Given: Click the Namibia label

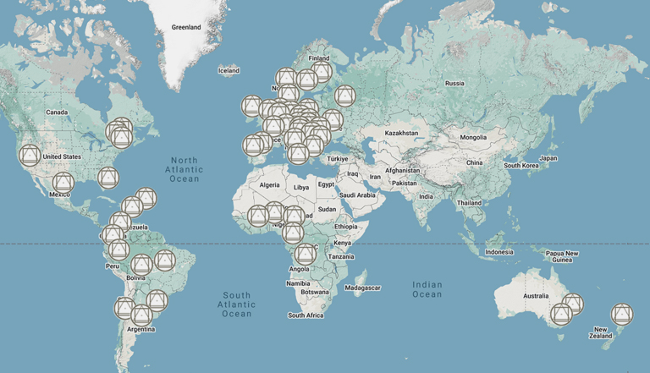Looking at the screenshot, I should click(x=298, y=283).
